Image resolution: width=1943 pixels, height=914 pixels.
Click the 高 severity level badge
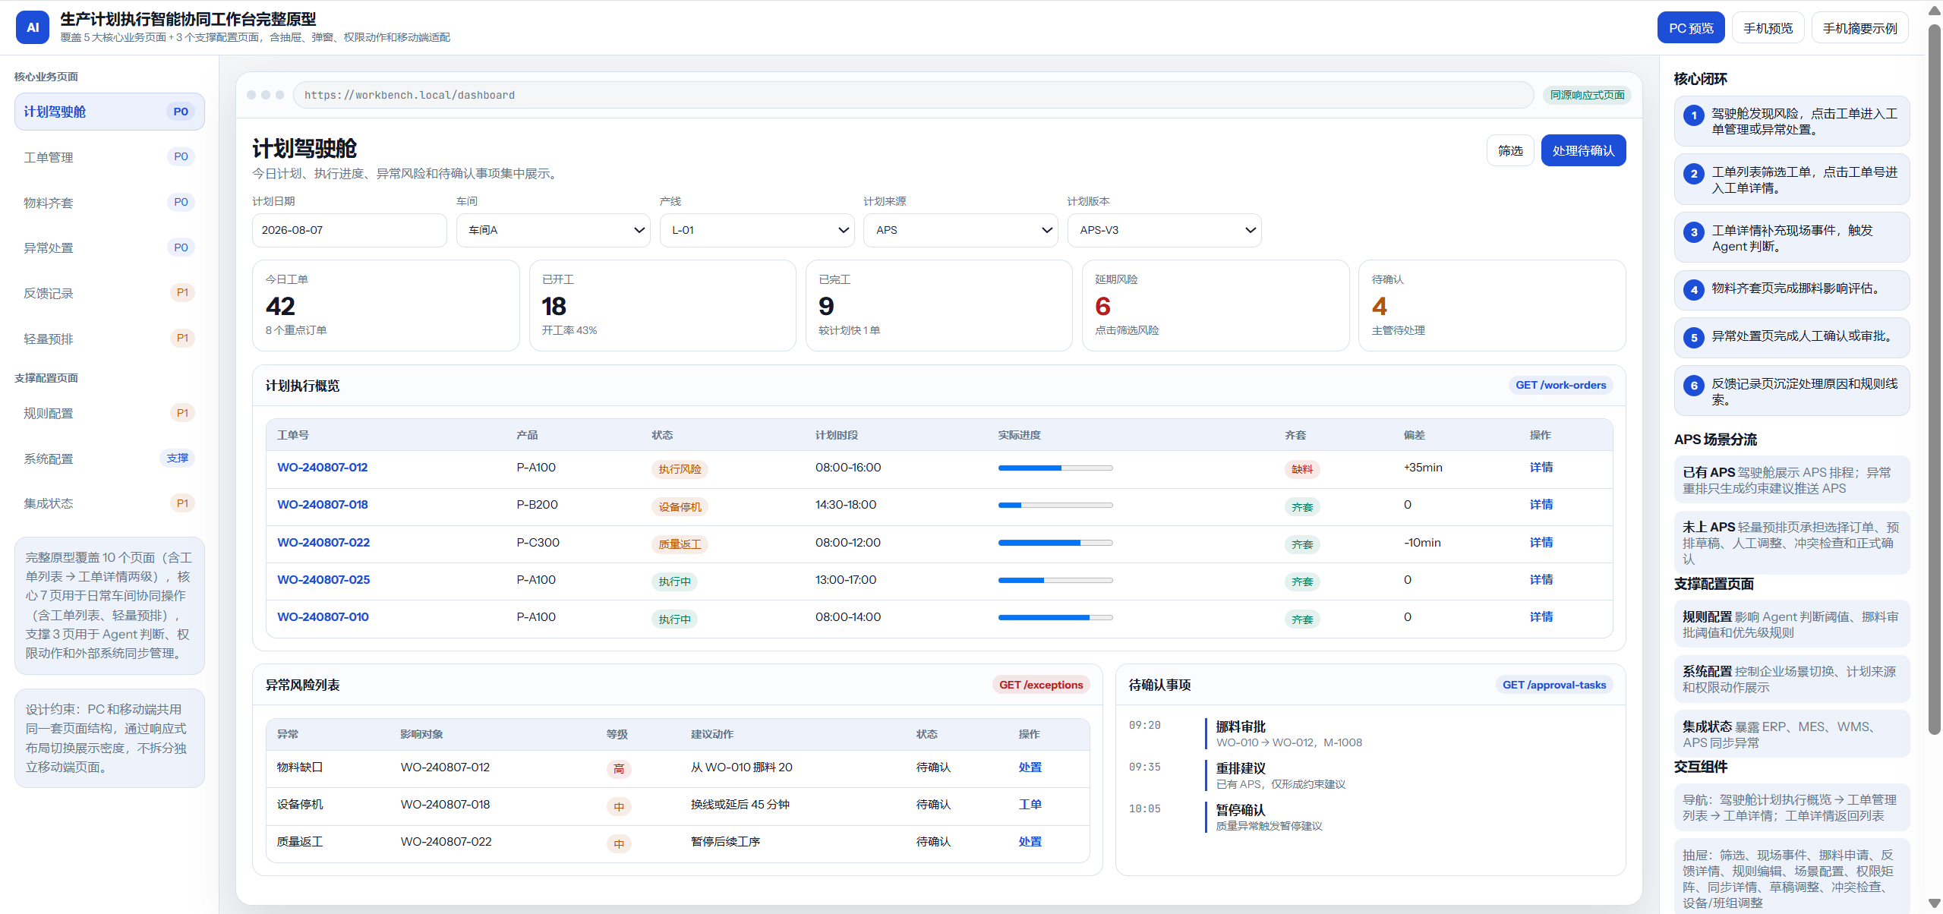(x=619, y=769)
